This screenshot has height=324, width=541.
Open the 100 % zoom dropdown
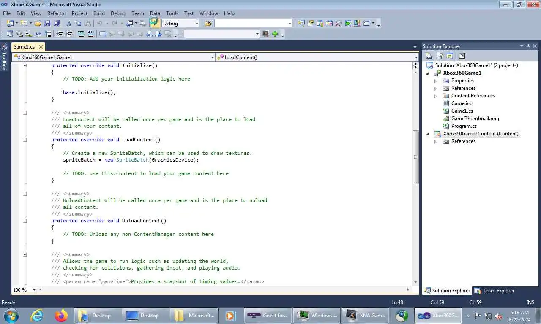[x=35, y=290]
